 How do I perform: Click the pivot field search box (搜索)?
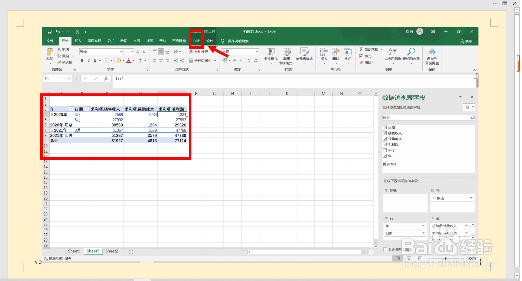coord(429,117)
